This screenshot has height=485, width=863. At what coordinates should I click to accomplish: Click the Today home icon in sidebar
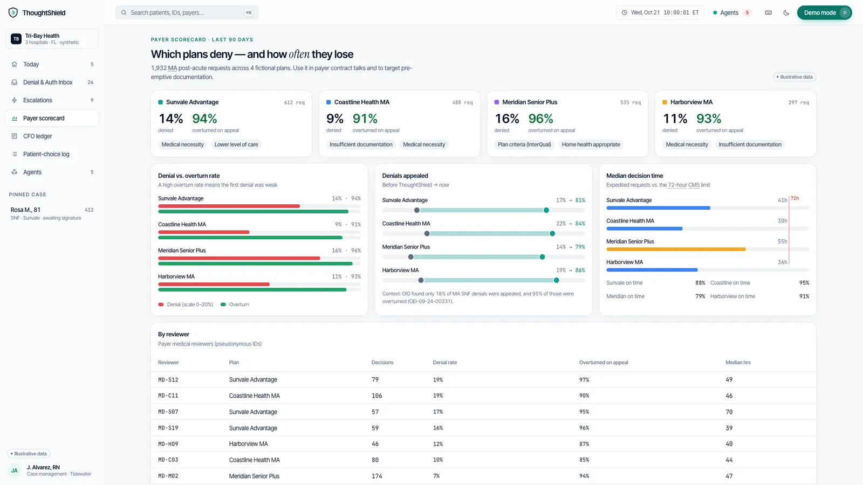pyautogui.click(x=15, y=64)
